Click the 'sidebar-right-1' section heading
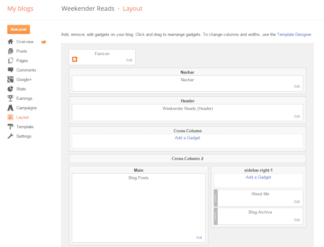324x247 pixels. (x=258, y=170)
